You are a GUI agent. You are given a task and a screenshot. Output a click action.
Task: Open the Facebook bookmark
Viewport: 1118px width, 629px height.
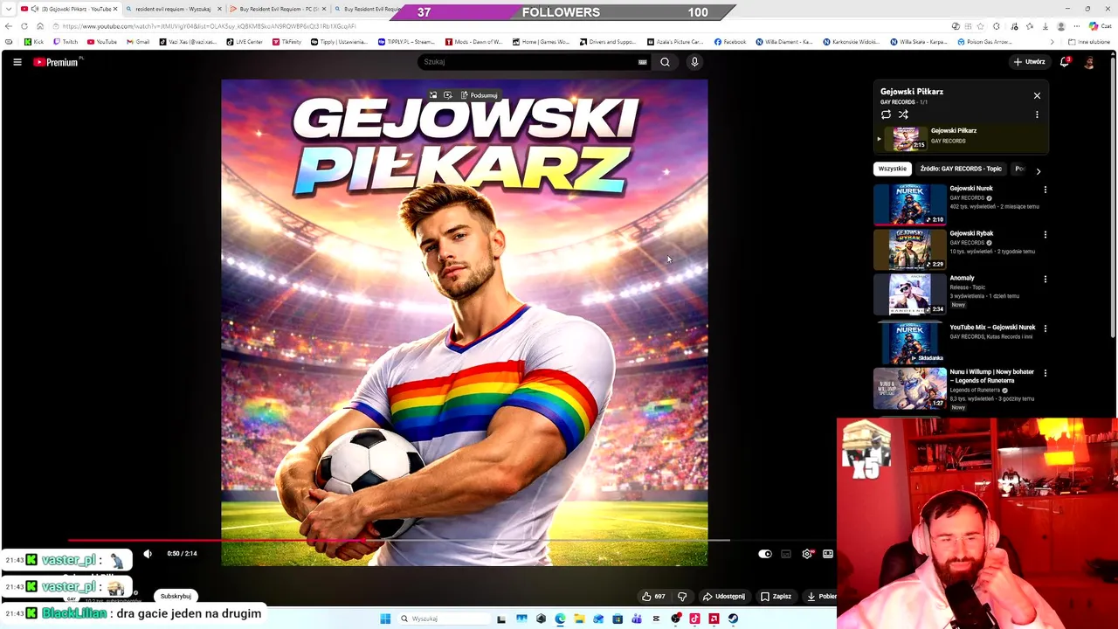[x=730, y=42]
